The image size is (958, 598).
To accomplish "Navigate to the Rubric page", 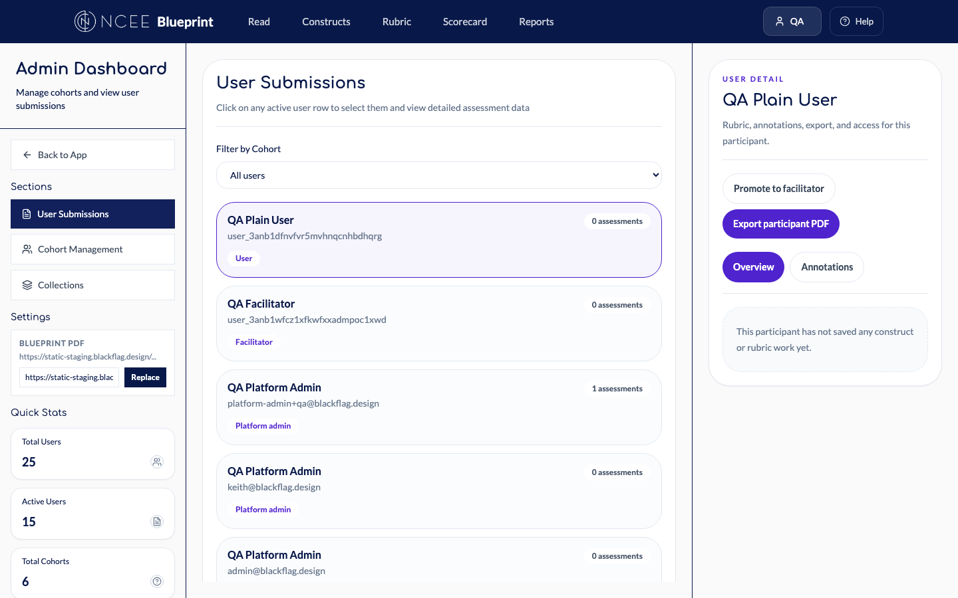I will coord(397,21).
